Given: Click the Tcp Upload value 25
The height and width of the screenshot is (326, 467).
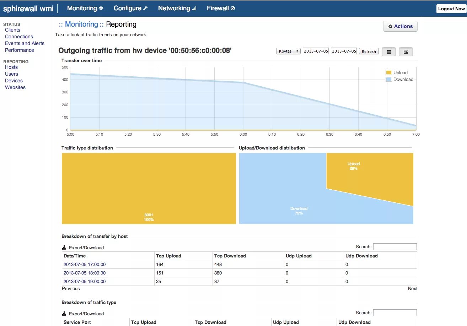Looking at the screenshot, I should click(x=159, y=281).
